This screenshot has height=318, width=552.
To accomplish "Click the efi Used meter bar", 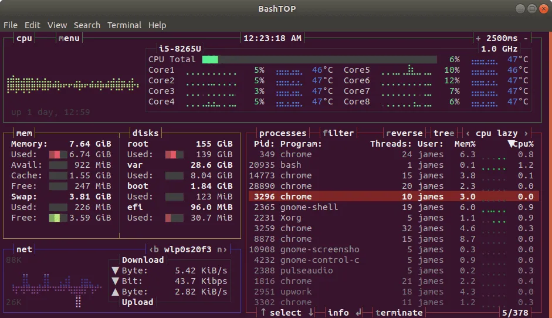I will click(174, 218).
